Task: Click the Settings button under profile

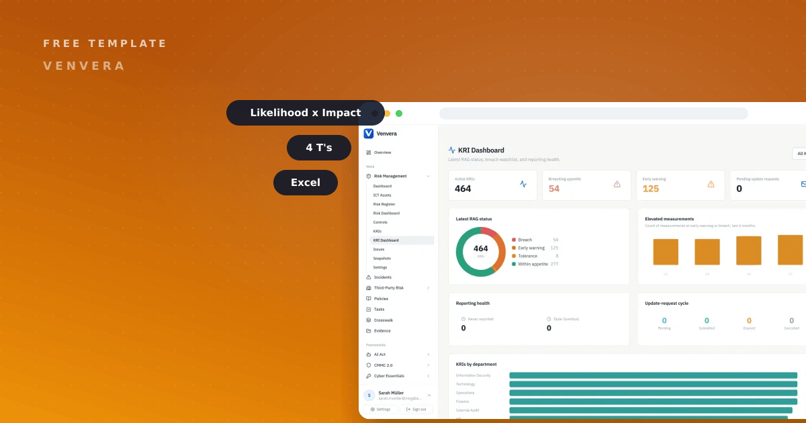Action: [380, 410]
